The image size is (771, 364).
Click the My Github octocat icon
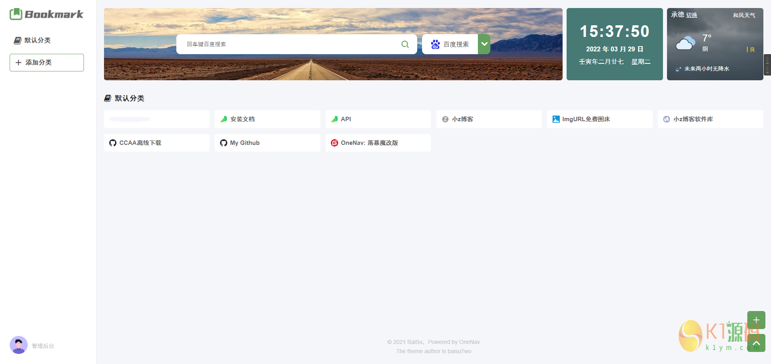click(224, 143)
